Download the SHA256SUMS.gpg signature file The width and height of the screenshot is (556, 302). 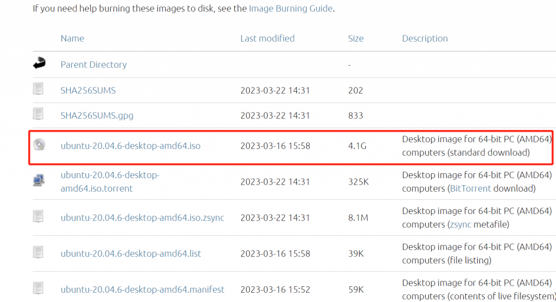97,116
